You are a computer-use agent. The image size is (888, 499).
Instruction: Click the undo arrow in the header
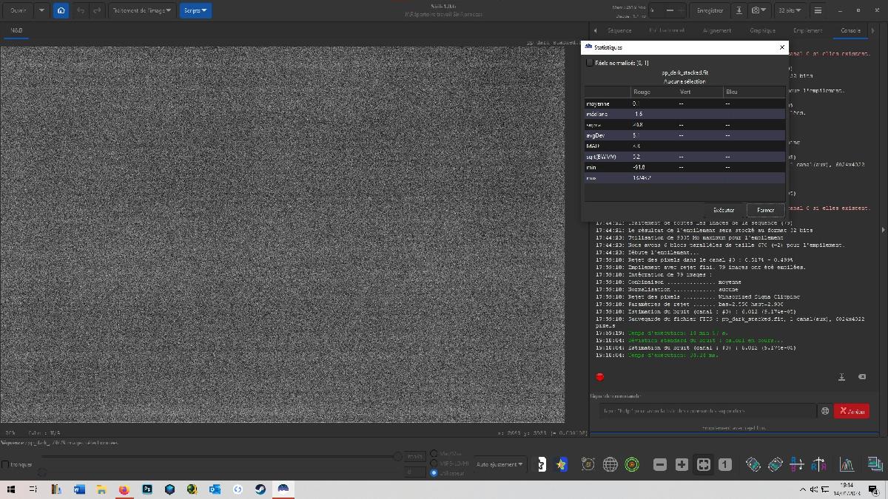(x=80, y=10)
